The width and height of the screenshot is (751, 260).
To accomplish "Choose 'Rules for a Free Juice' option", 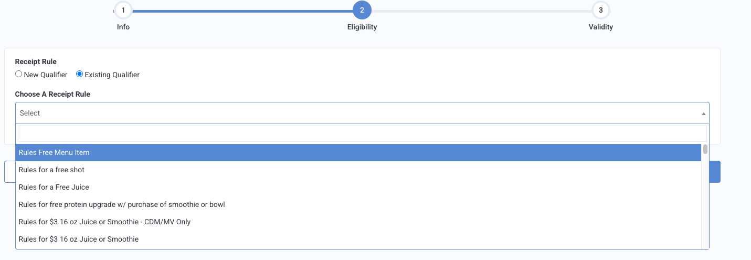I will [358, 187].
